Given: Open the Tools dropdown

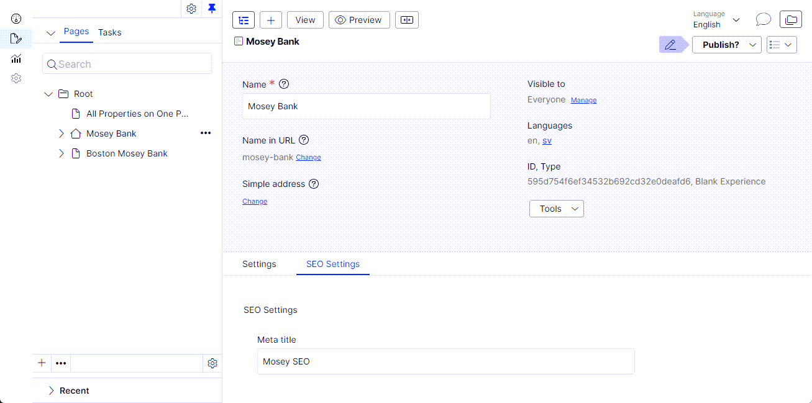Looking at the screenshot, I should [x=556, y=209].
